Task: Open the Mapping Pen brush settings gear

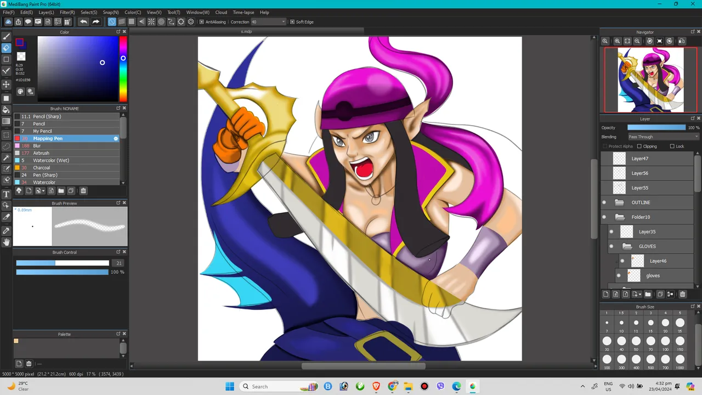Action: pyautogui.click(x=116, y=139)
